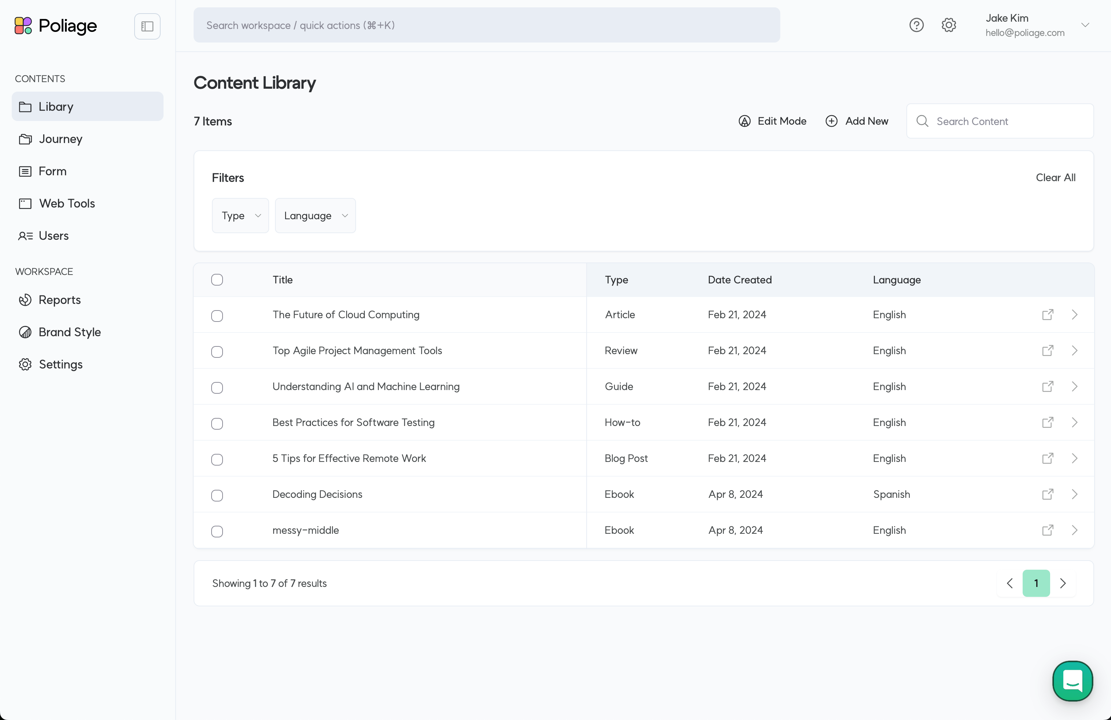Viewport: 1111px width, 720px height.
Task: Click the Poliage logo icon
Action: coord(23,25)
